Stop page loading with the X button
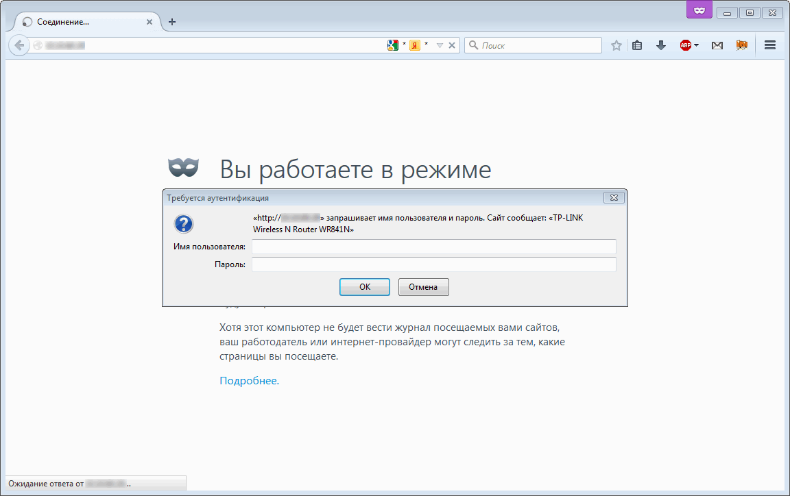 [452, 45]
